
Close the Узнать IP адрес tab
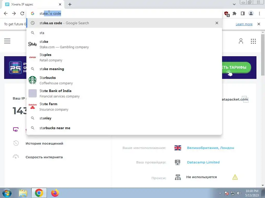(60, 4)
